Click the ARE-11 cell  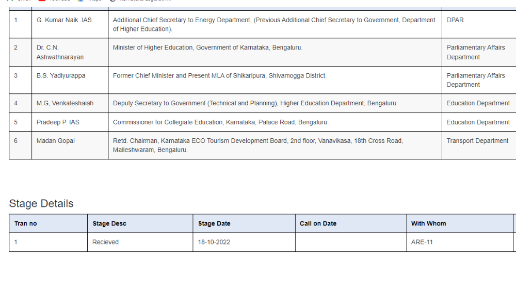coord(422,242)
